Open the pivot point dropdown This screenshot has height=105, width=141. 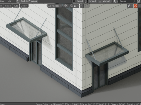click(66, 6)
